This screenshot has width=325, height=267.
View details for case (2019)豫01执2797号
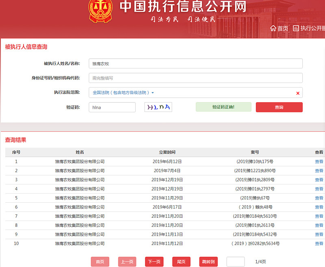[319, 189]
